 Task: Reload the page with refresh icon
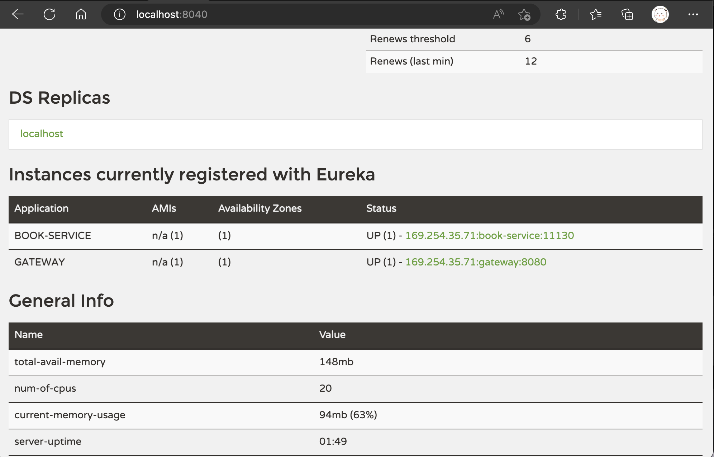(49, 14)
